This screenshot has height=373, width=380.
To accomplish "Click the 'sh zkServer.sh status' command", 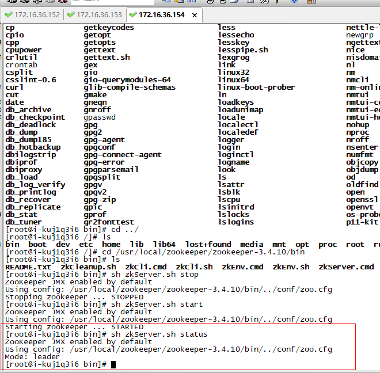I will (x=159, y=334).
